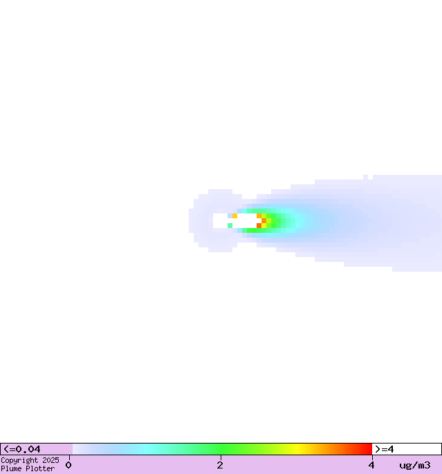Click the '4' scale tick label

point(371,465)
